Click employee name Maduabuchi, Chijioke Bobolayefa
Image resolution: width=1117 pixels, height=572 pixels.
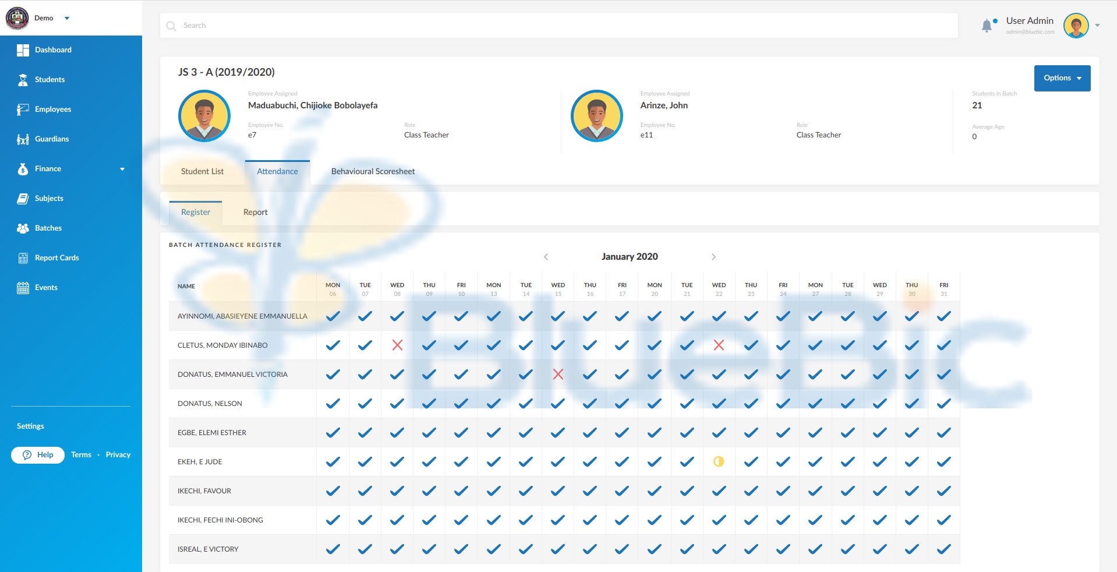click(313, 105)
